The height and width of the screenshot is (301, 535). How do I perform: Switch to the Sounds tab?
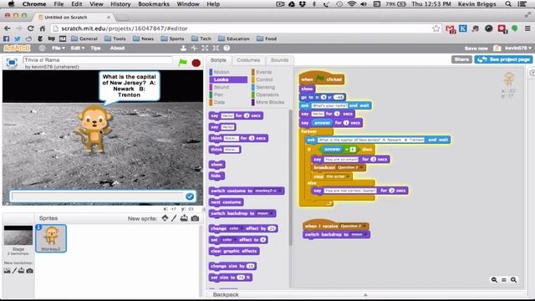tap(280, 60)
